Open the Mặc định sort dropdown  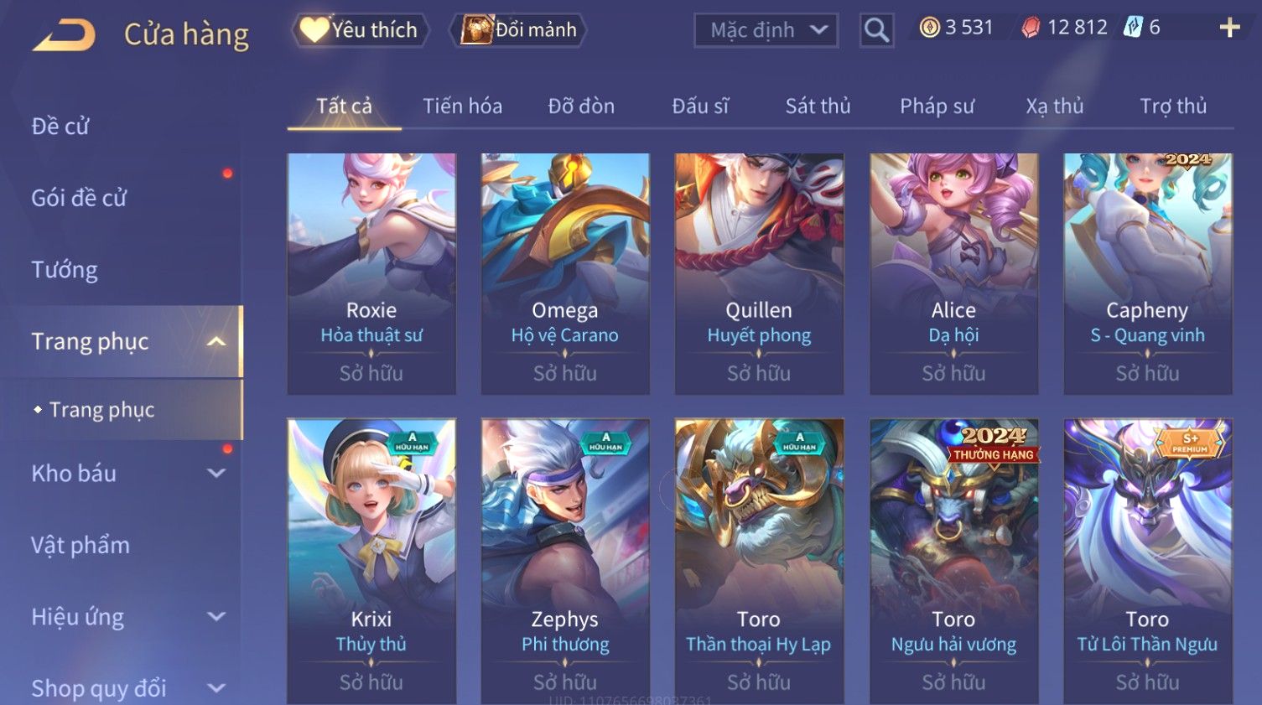pyautogui.click(x=766, y=30)
